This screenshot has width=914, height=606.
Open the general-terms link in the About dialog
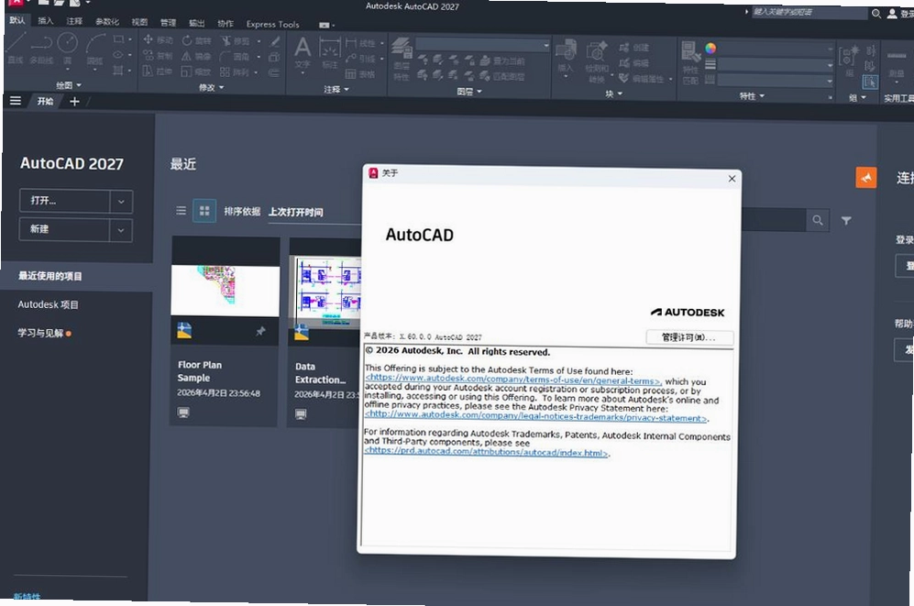pyautogui.click(x=513, y=380)
